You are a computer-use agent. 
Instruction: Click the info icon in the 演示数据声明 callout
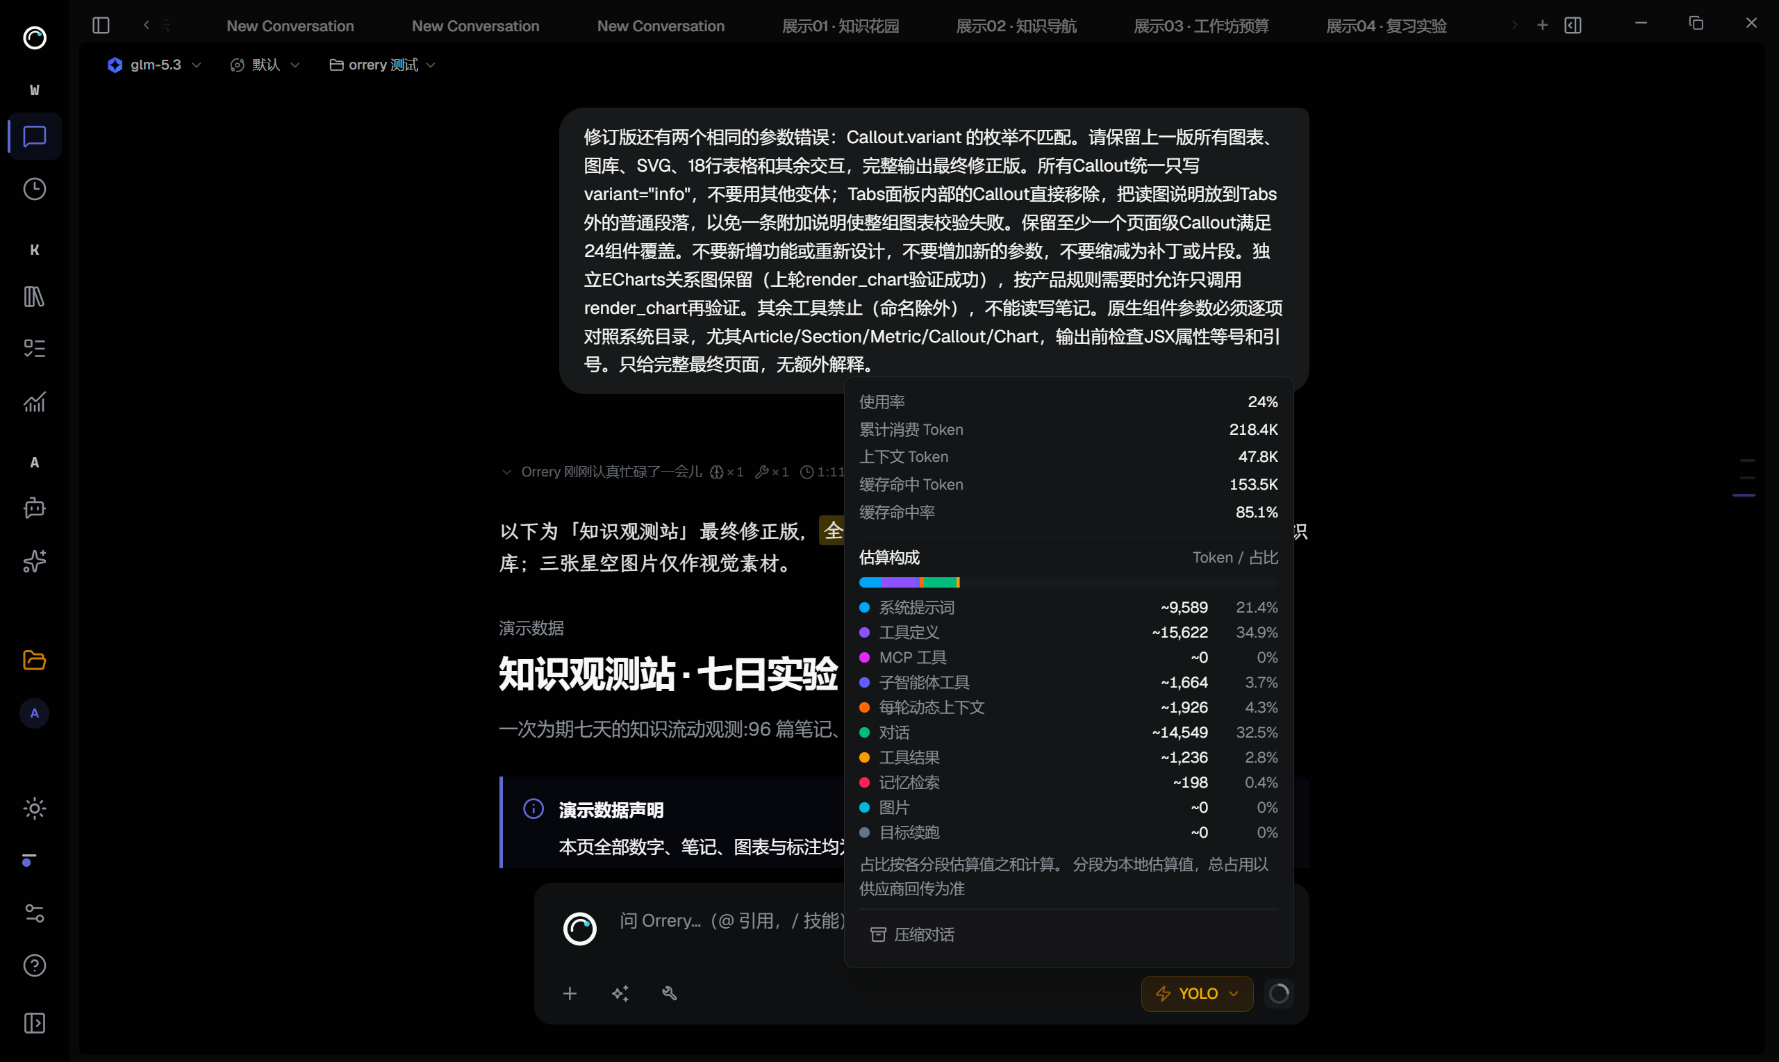click(533, 808)
